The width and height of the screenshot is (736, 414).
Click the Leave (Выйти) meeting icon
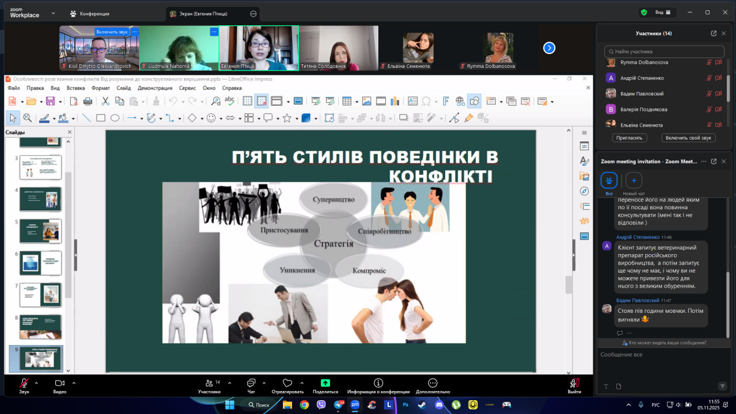point(574,383)
